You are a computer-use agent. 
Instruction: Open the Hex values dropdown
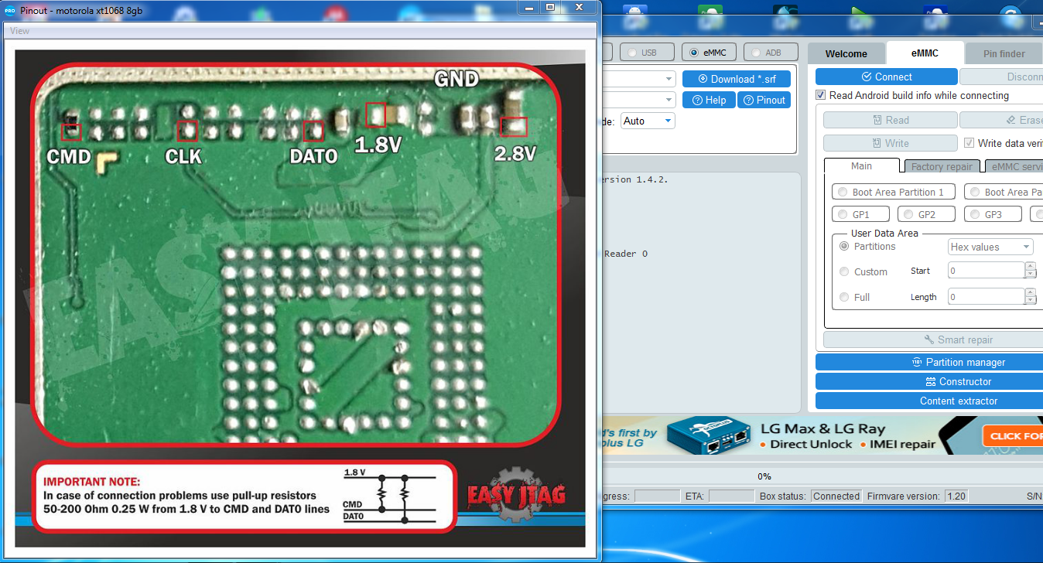pos(990,247)
